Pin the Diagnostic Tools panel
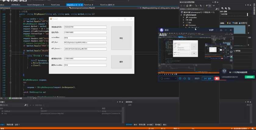Image resolution: width=256 pixels, height=130 pixels. [x=248, y=5]
